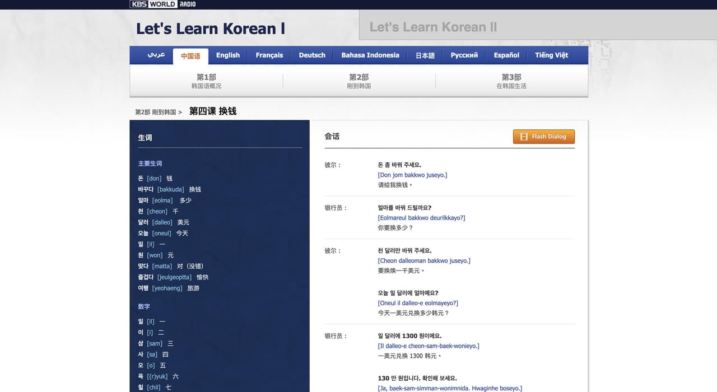Screen dimensions: 717x392
Task: Select the Deutsch language tab
Action: [x=311, y=55]
